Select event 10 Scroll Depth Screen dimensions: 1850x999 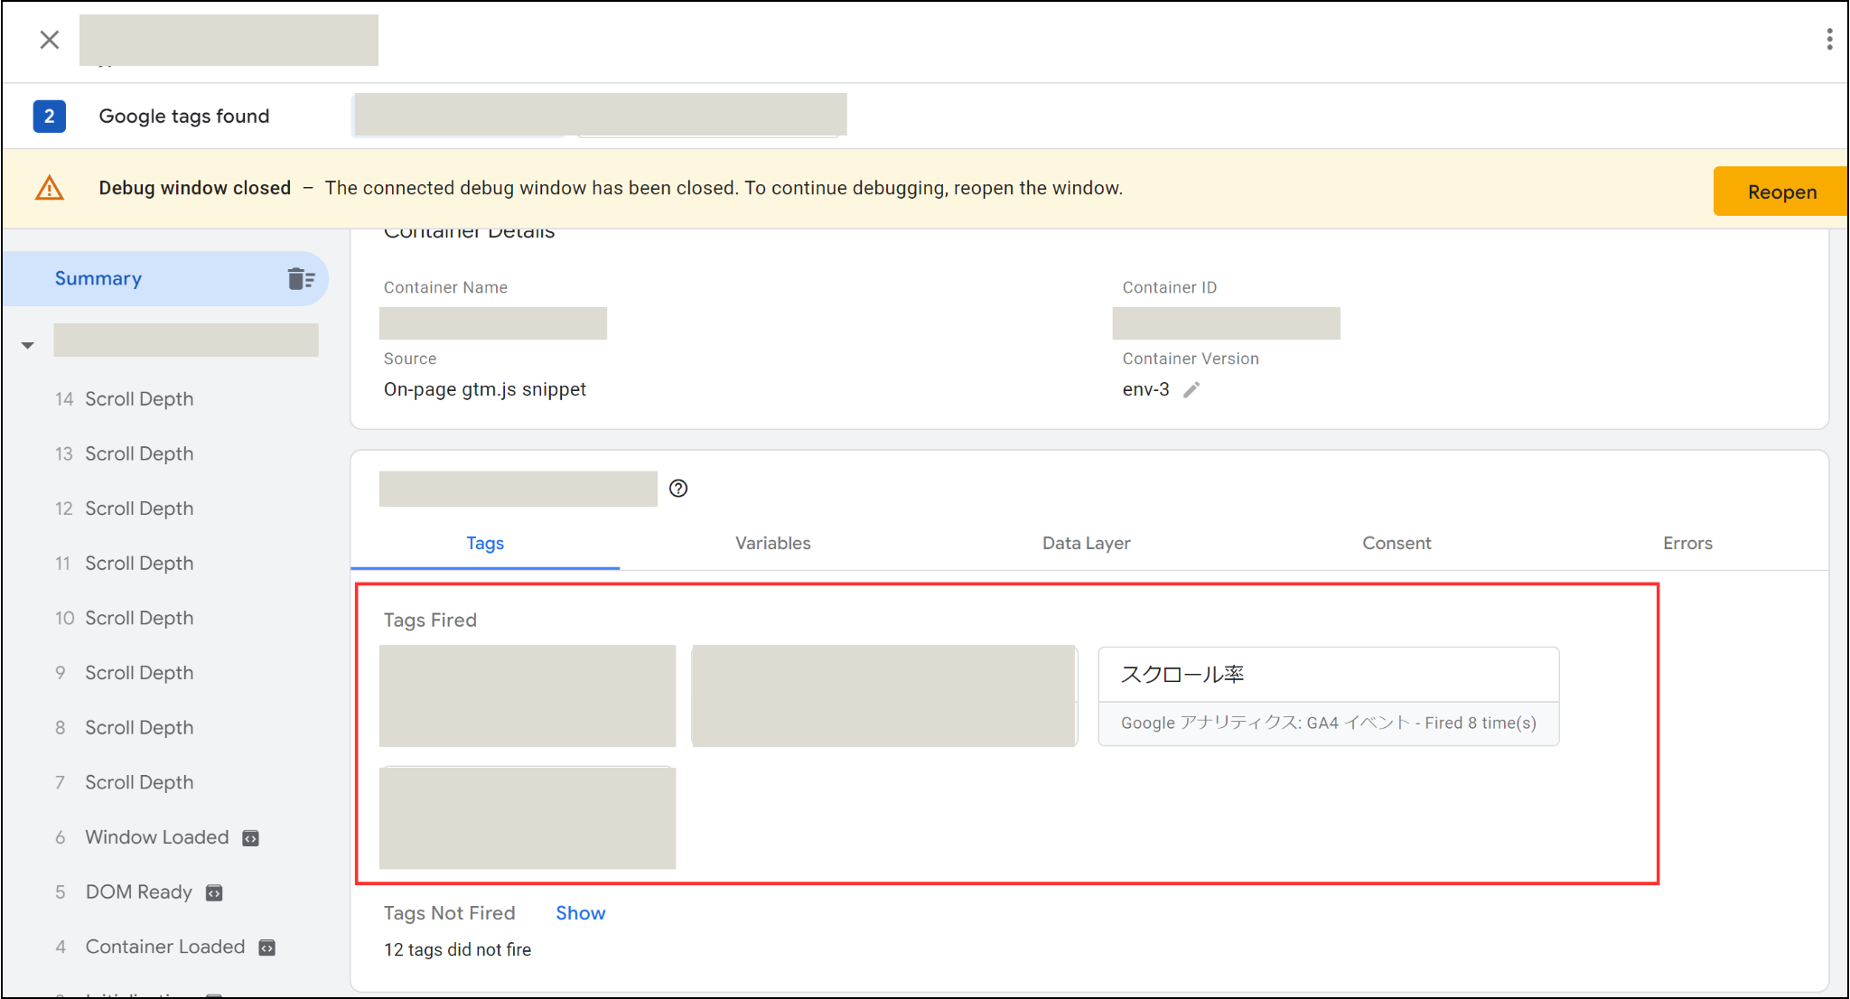pos(125,618)
